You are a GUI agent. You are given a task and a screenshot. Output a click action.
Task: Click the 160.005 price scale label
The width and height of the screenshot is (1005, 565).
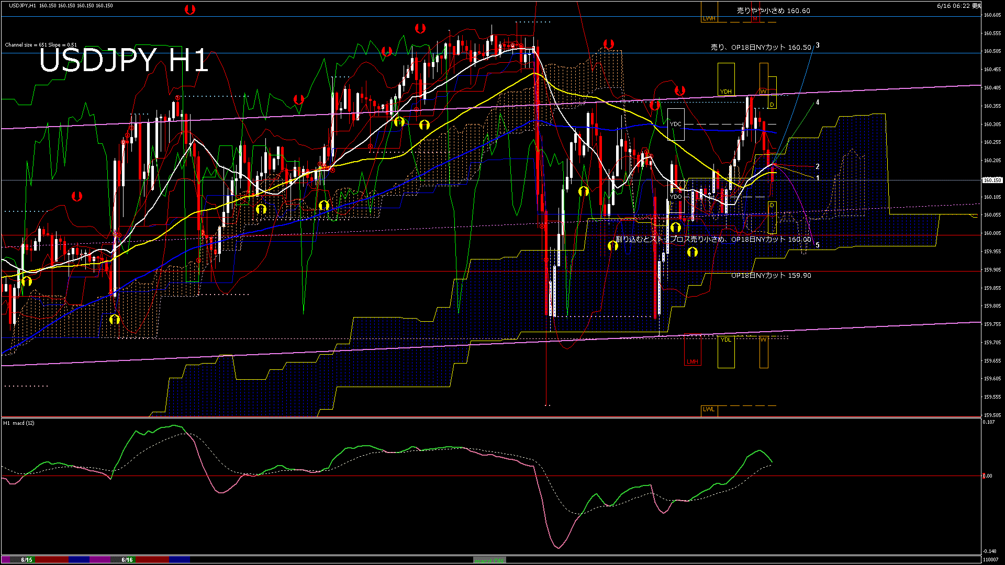point(992,233)
